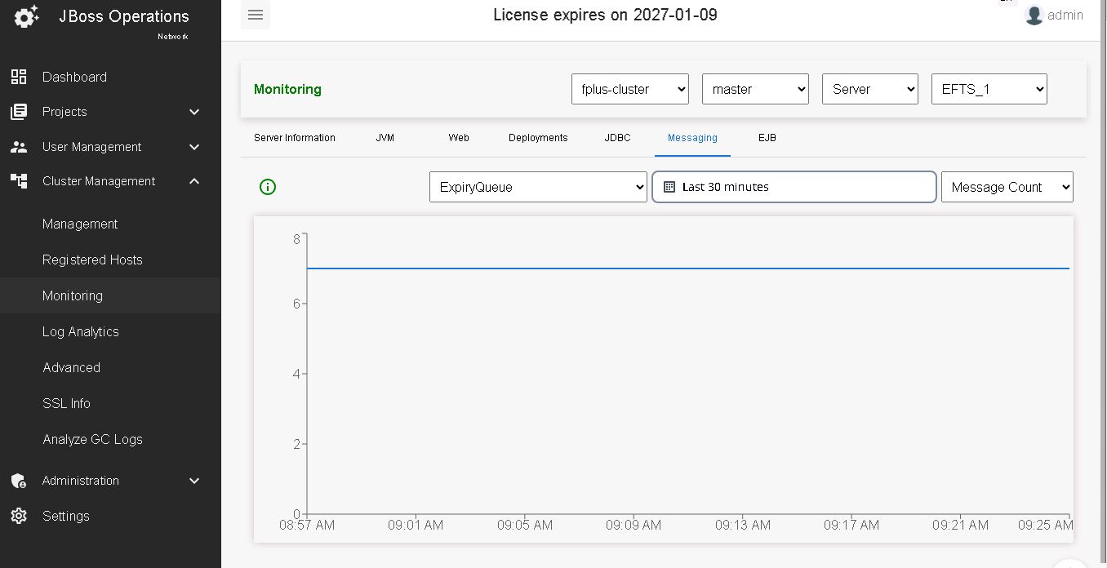The image size is (1107, 568).
Task: Open the EFTS_1 server dropdown
Action: 989,89
